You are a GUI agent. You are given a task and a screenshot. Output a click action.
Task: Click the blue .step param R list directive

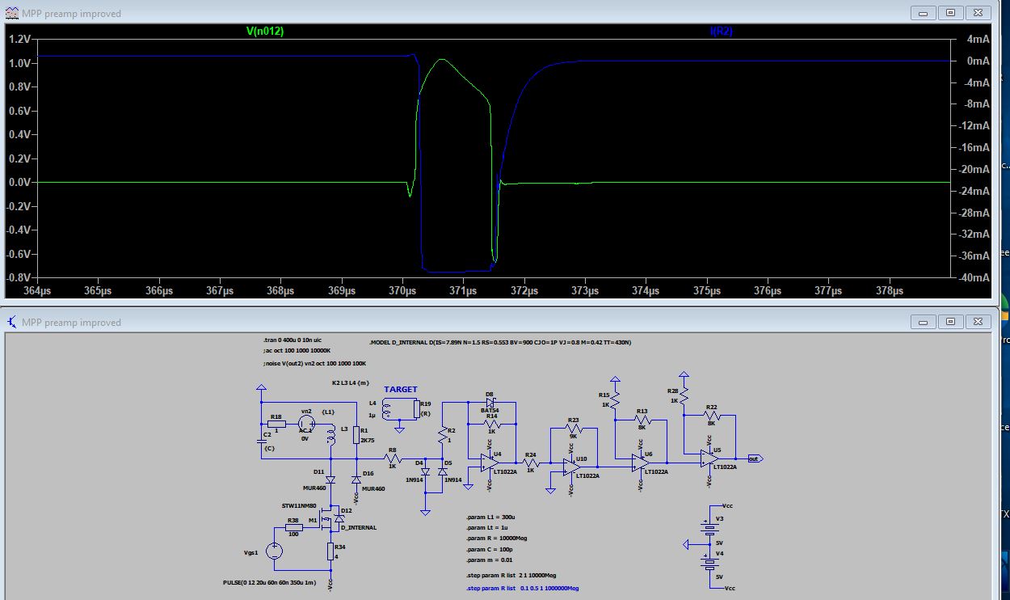[x=522, y=588]
